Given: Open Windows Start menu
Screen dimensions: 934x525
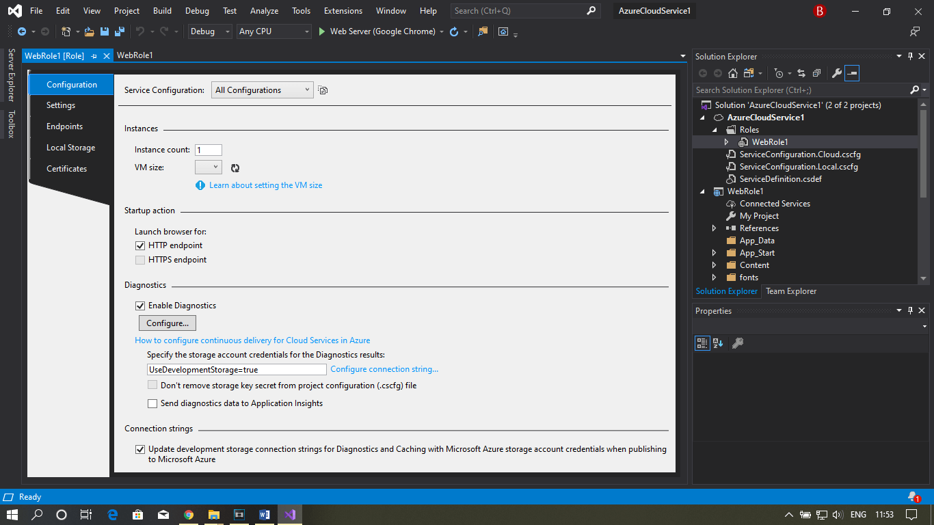Looking at the screenshot, I should 12,515.
